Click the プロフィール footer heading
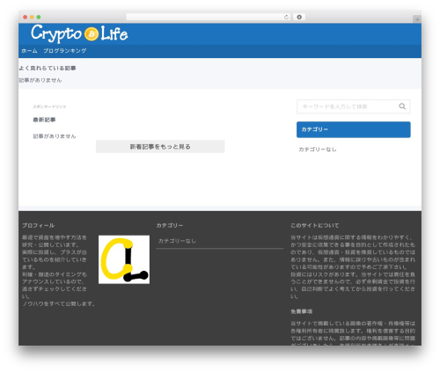Image resolution: width=440 pixels, height=372 pixels. [39, 225]
